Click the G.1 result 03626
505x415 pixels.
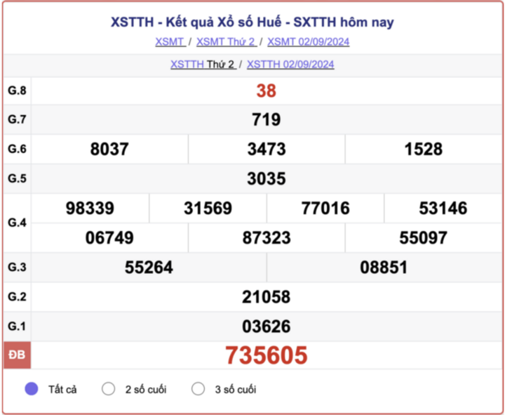point(266,327)
